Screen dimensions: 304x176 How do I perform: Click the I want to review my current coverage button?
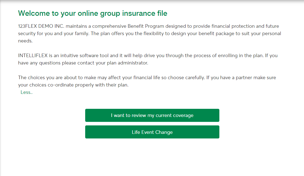(x=152, y=115)
